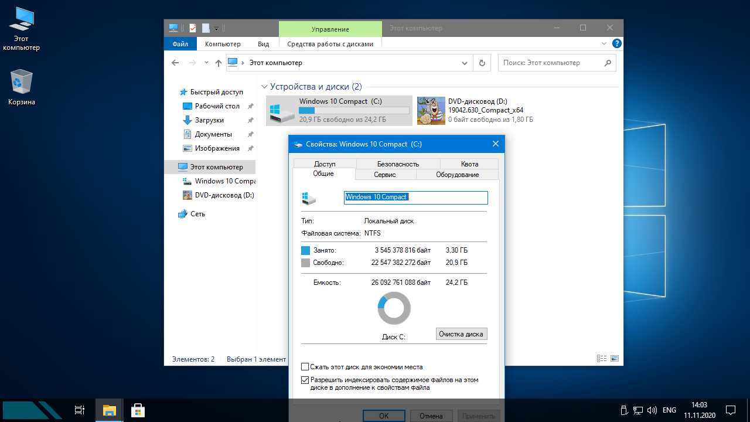Viewport: 750px width, 422px height.
Task: Open Explorer help question mark icon
Action: click(x=616, y=43)
